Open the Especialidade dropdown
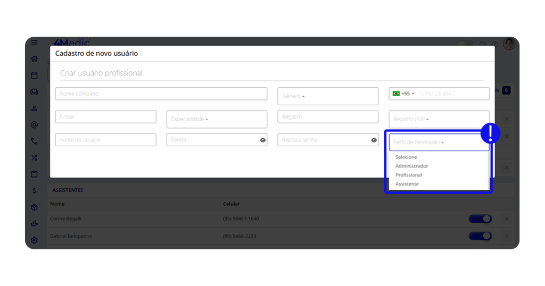The width and height of the screenshot is (545, 286). click(217, 119)
